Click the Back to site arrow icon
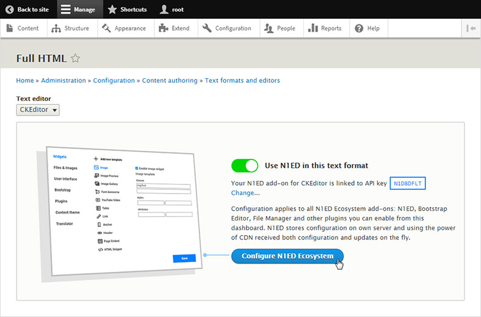 (x=10, y=10)
